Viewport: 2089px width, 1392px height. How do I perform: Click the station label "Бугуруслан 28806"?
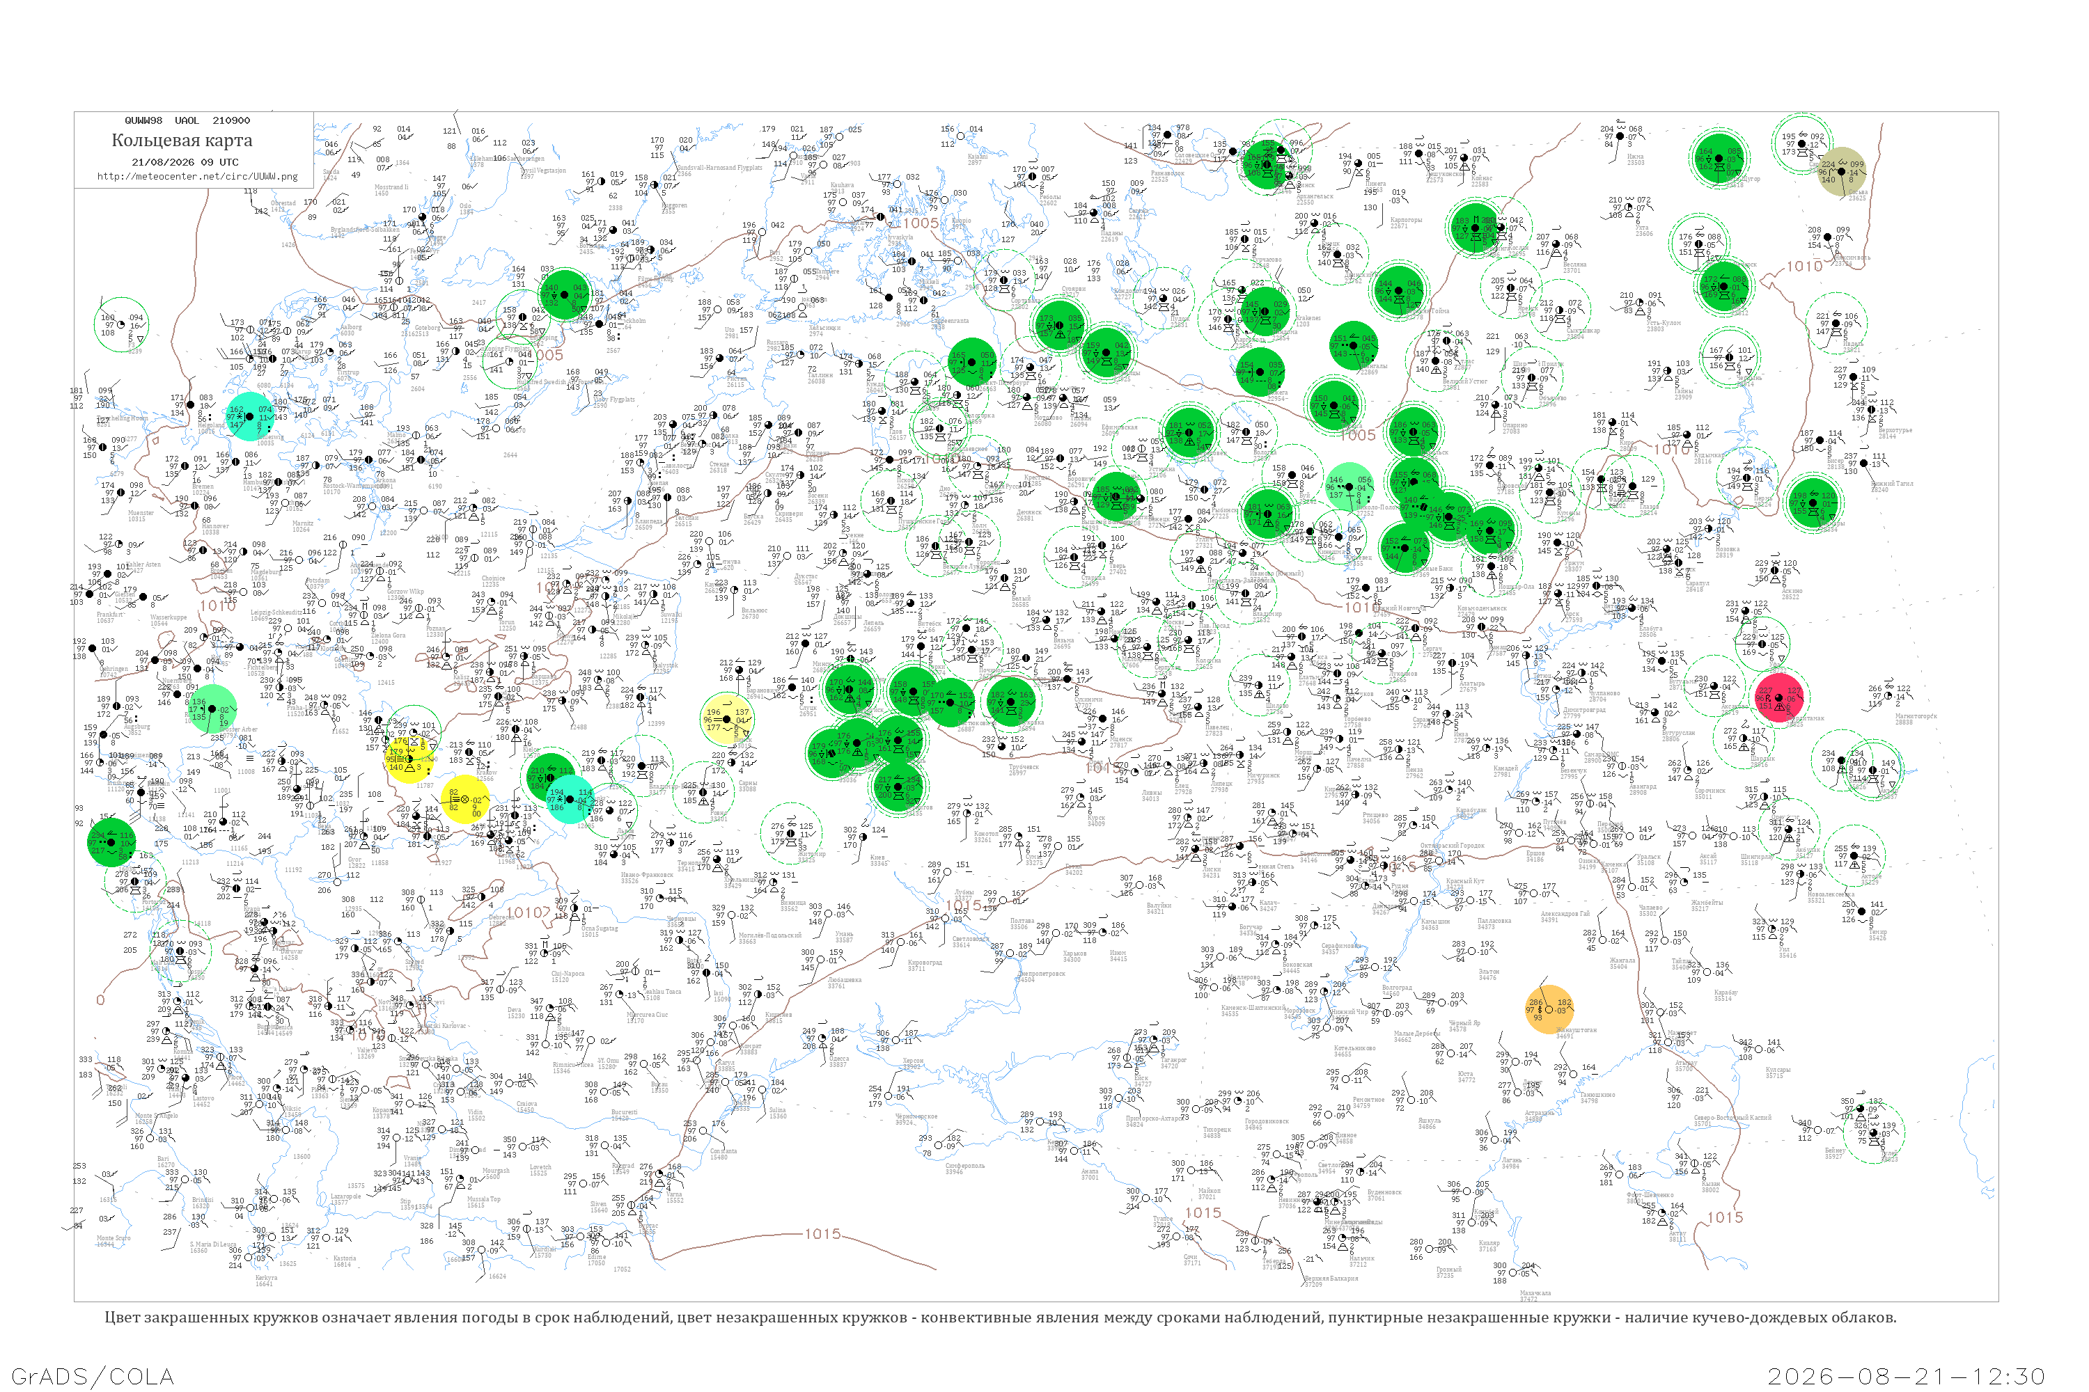pyautogui.click(x=1679, y=736)
